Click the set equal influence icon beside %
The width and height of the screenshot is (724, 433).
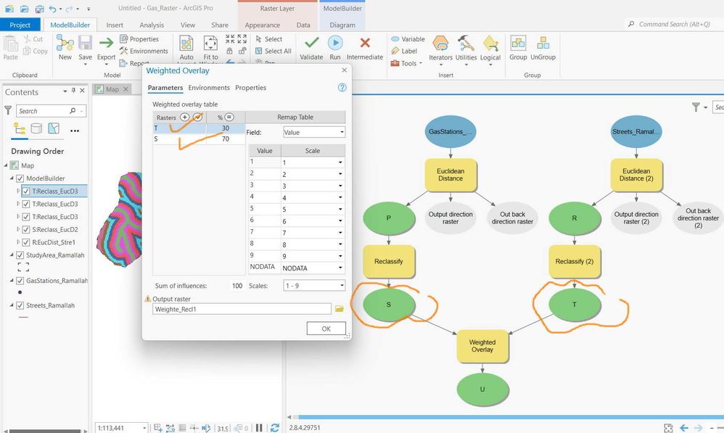point(229,117)
